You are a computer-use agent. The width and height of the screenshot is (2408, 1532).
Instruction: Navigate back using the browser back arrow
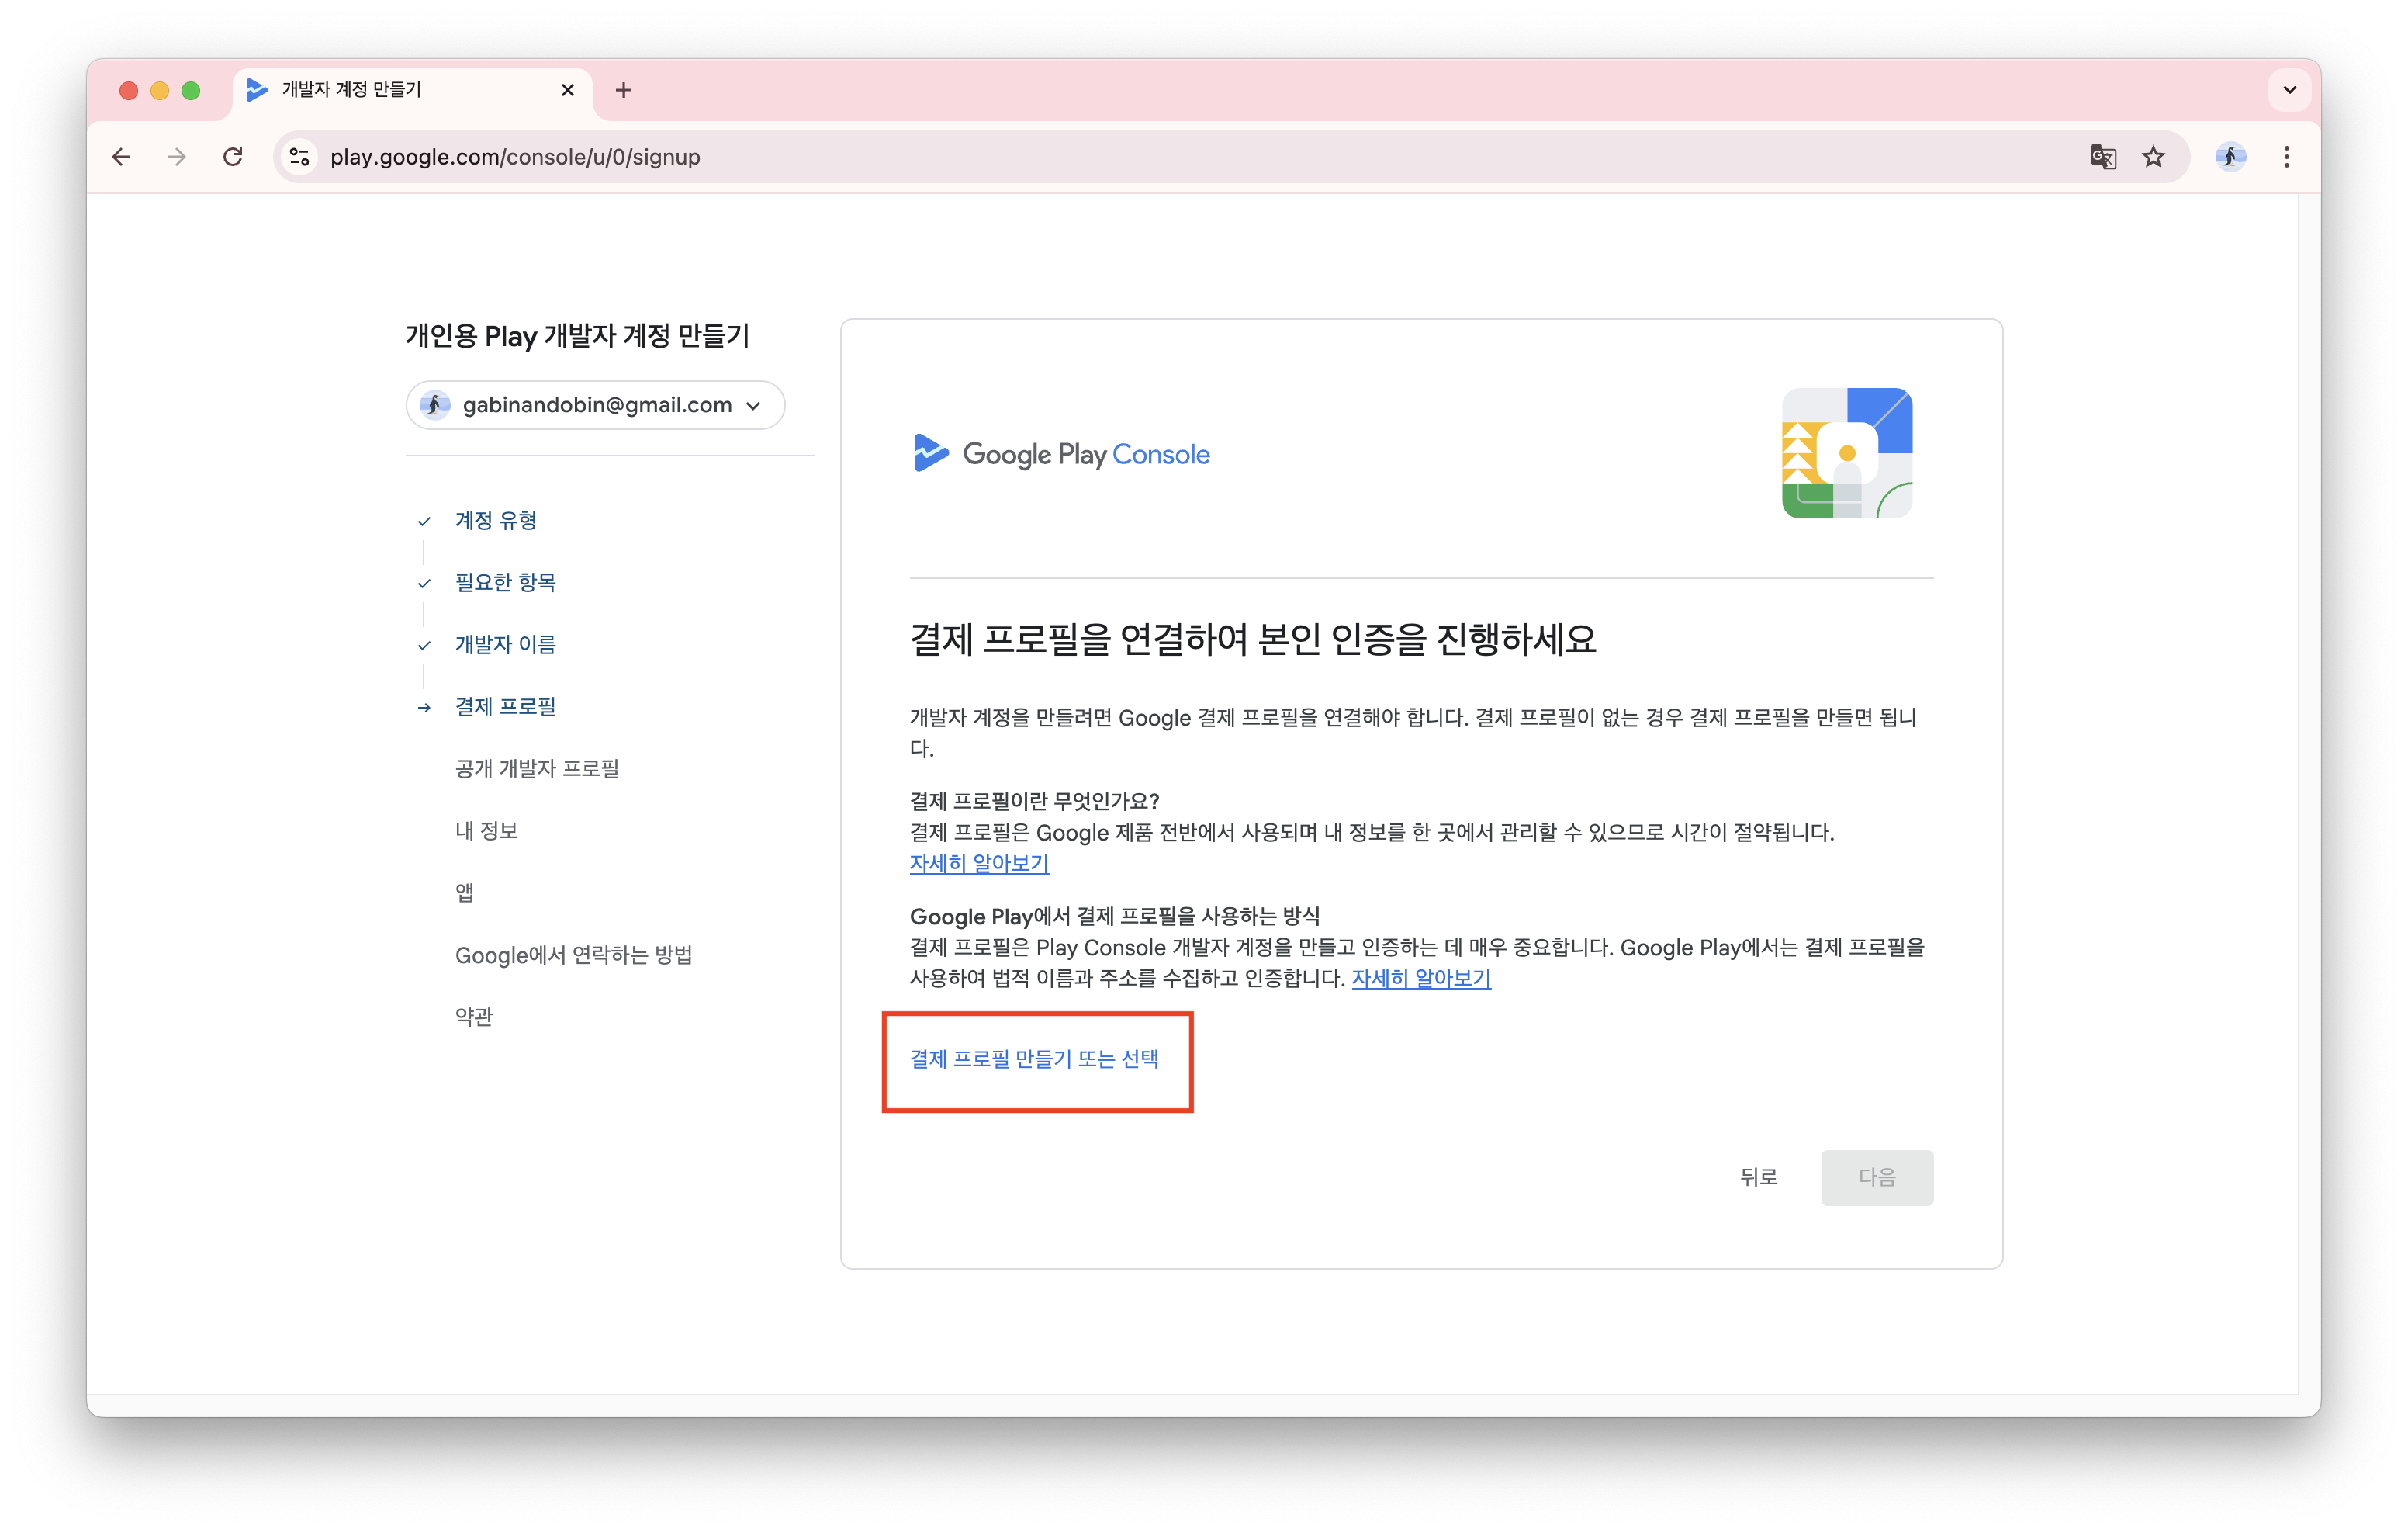pos(120,157)
